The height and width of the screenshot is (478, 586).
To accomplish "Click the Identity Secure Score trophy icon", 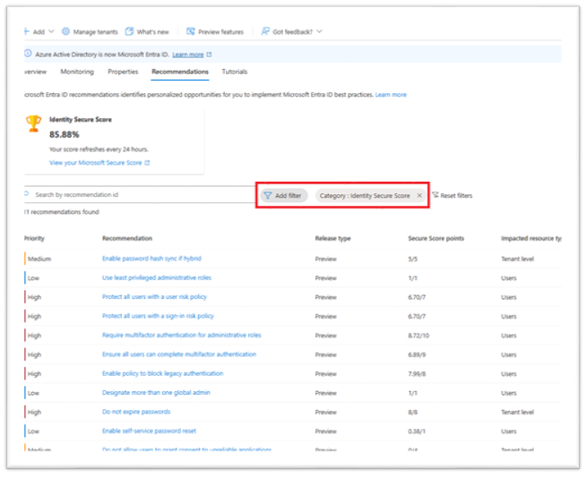I will 34,124.
